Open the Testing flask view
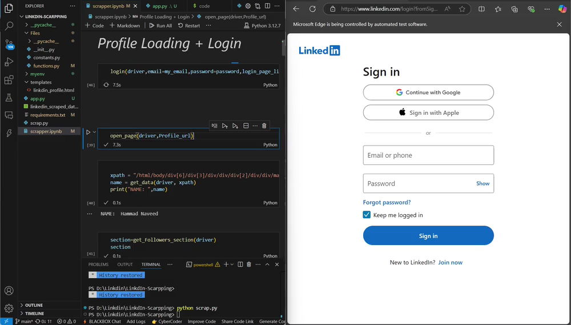Image resolution: width=571 pixels, height=325 pixels. tap(9, 97)
